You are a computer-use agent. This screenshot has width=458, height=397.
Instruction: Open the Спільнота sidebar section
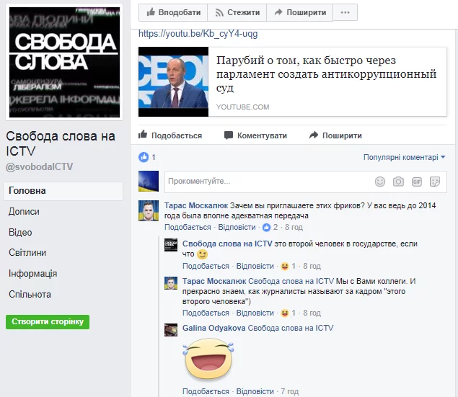tap(30, 294)
